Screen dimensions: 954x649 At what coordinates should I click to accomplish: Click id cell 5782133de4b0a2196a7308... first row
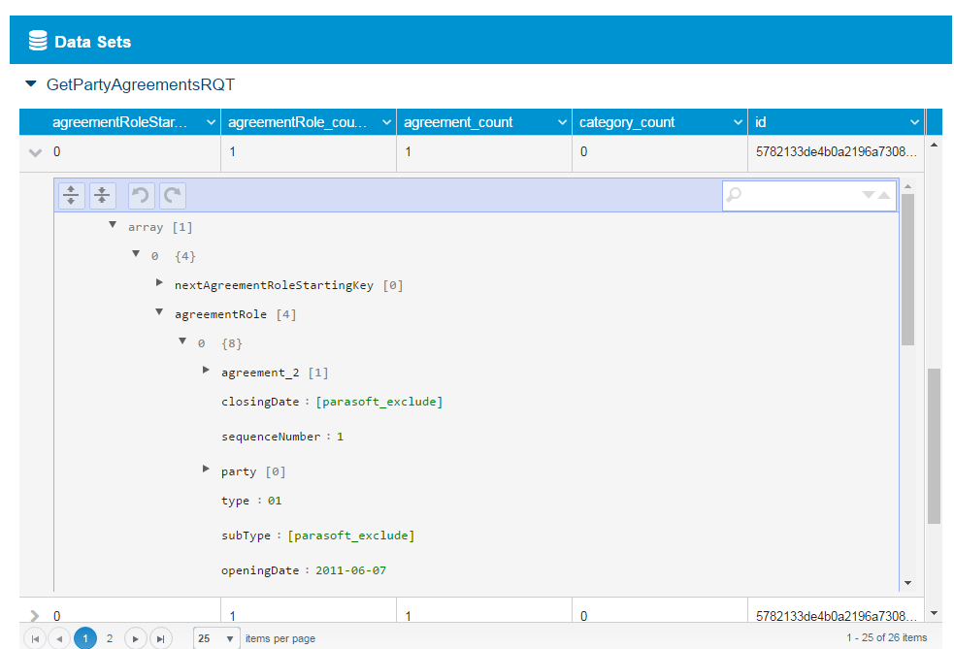836,152
